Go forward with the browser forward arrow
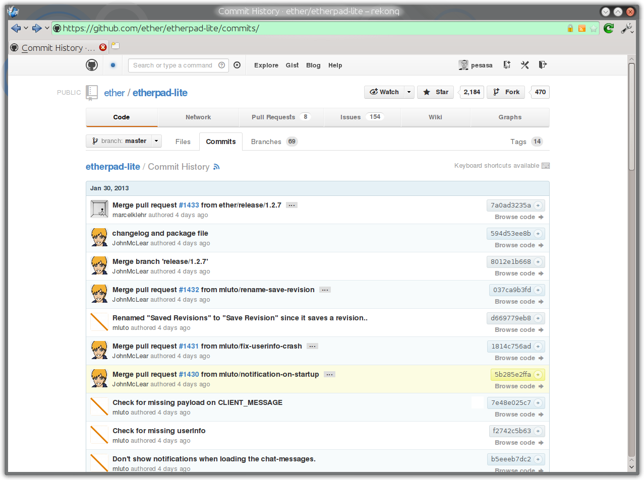Image resolution: width=644 pixels, height=480 pixels. [x=37, y=28]
